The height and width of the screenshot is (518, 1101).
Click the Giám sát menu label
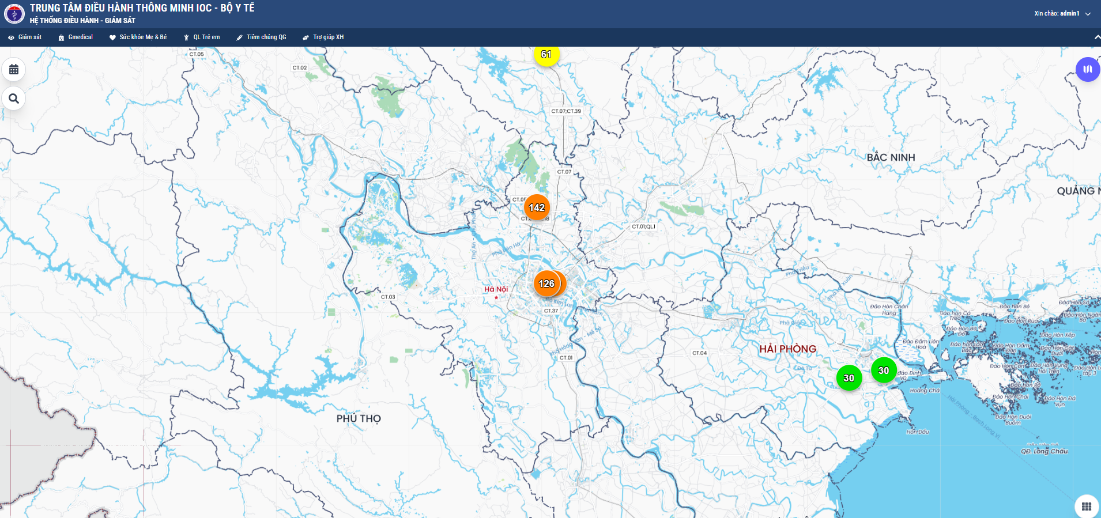pyautogui.click(x=30, y=37)
